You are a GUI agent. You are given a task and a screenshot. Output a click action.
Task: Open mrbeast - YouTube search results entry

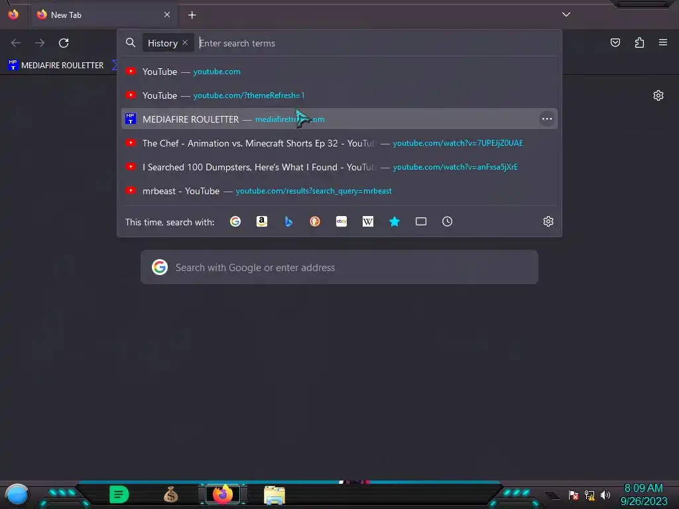click(x=339, y=190)
